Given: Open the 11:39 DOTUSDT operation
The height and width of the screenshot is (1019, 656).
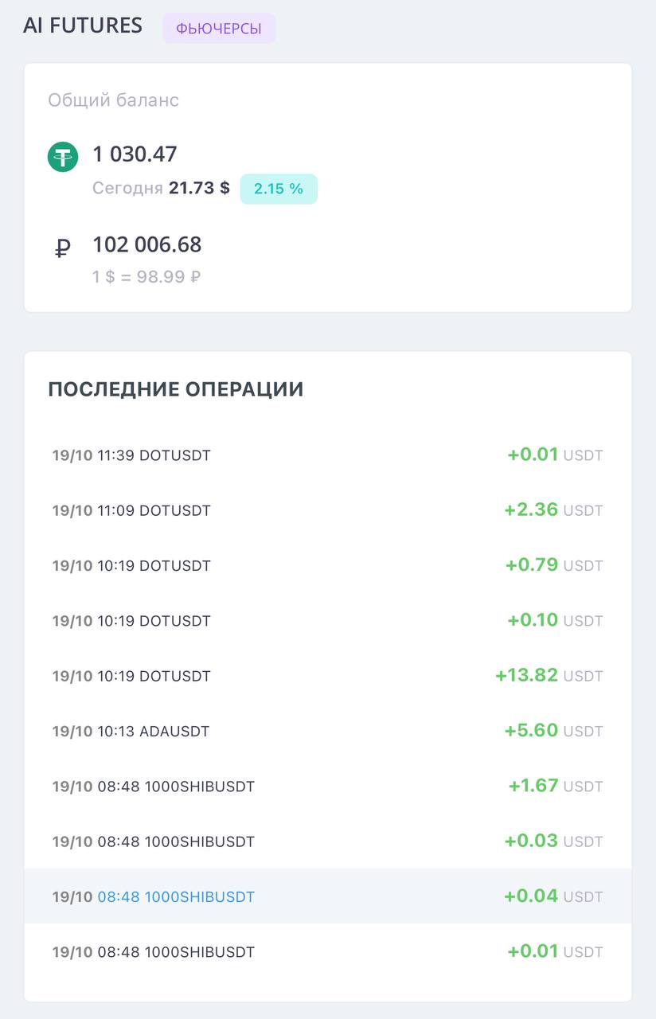Looking at the screenshot, I should (328, 455).
